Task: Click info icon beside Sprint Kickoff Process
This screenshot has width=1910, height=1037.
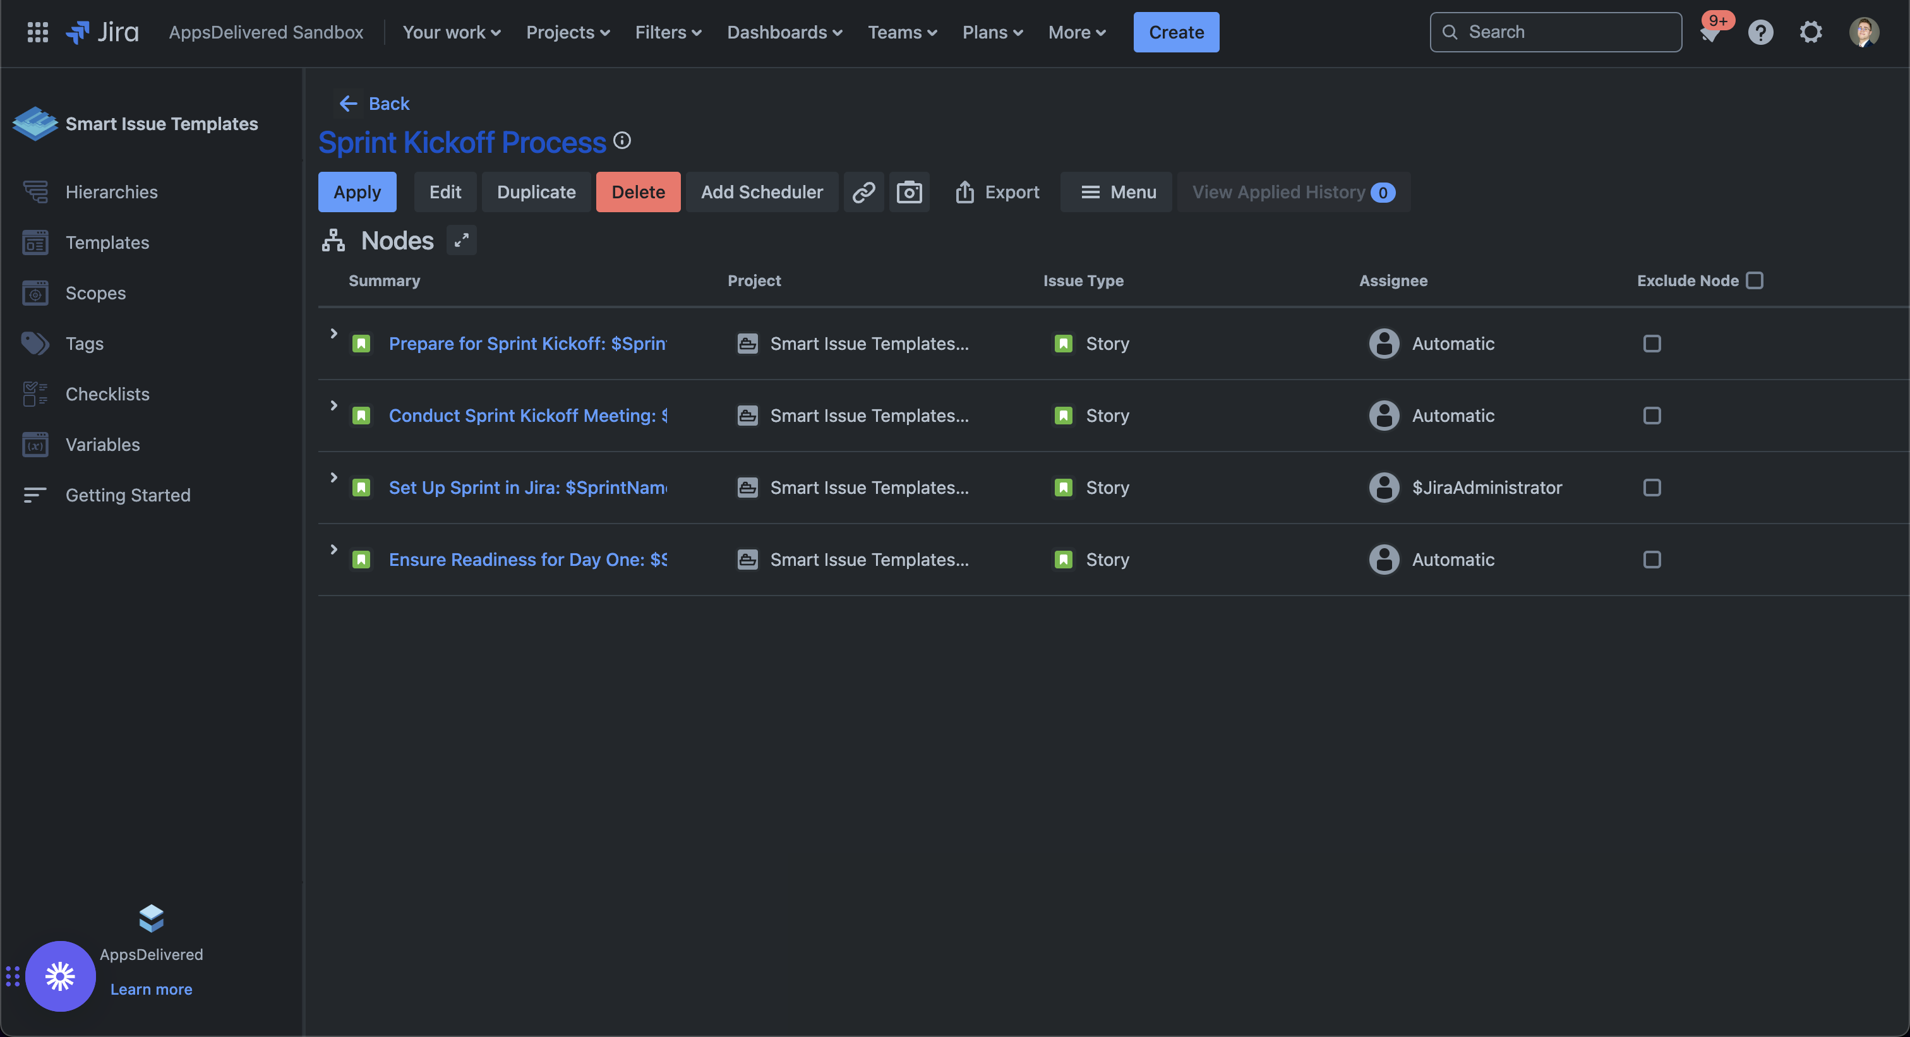Action: [622, 140]
